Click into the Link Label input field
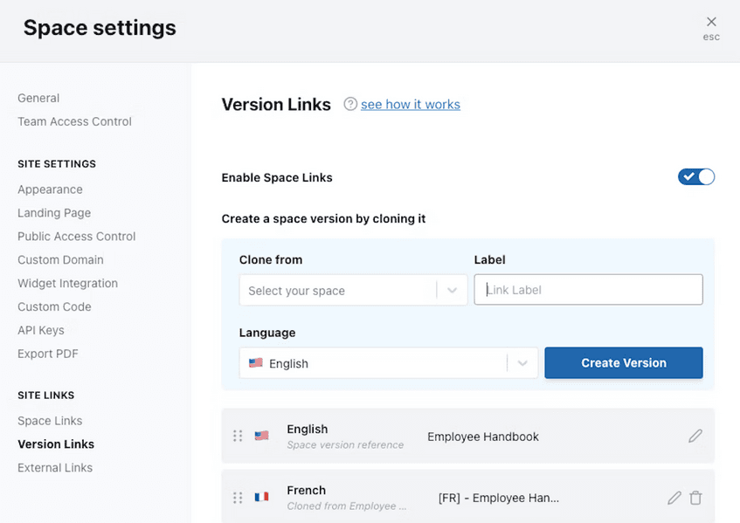Screen dimensions: 740x523 coord(588,290)
